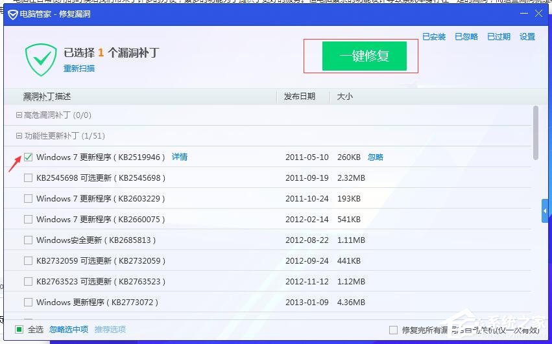552x344 pixels.
Task: Sort by the 大小 column header
Action: point(344,97)
